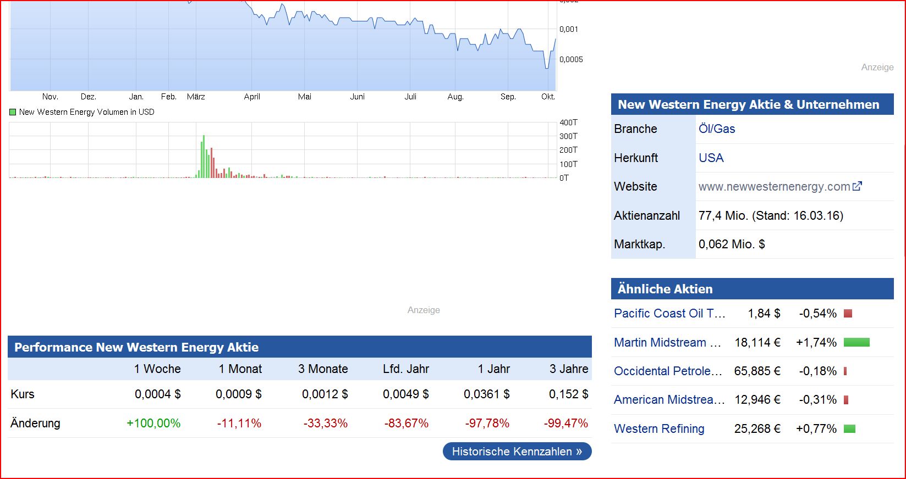Click the external link icon beside website URL
This screenshot has height=479, width=906.
pyautogui.click(x=857, y=186)
